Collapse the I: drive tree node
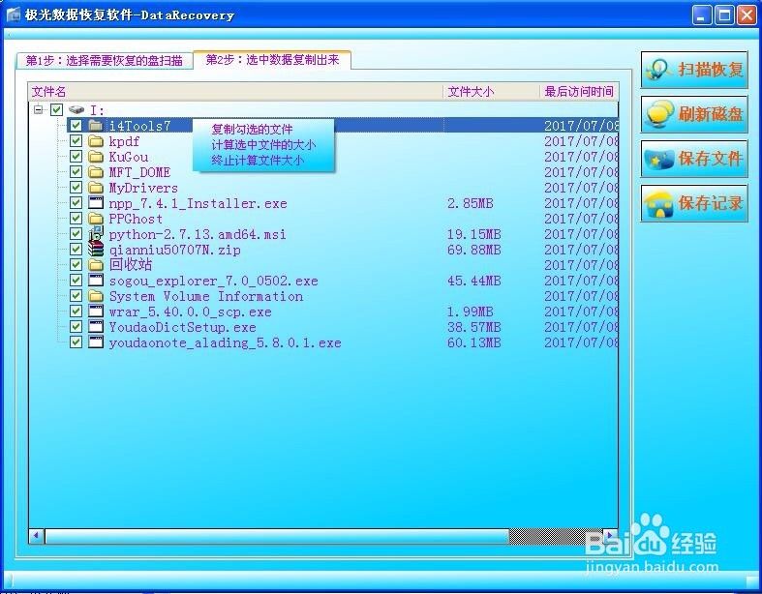Screen dimensions: 762x594 click(x=39, y=109)
